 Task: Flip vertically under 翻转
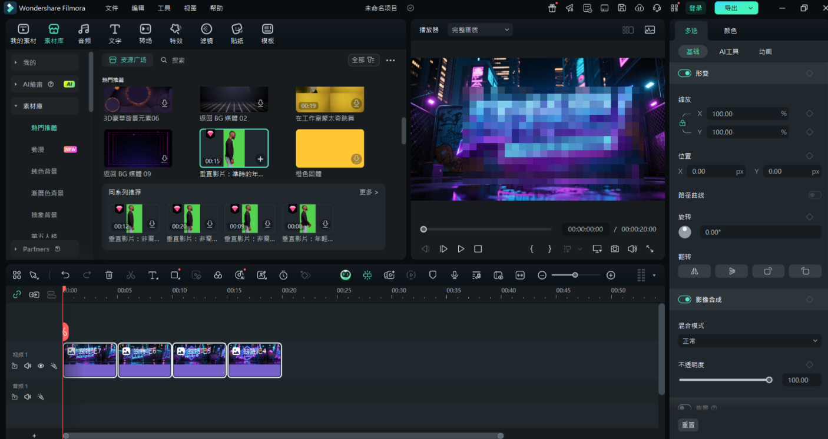click(731, 271)
